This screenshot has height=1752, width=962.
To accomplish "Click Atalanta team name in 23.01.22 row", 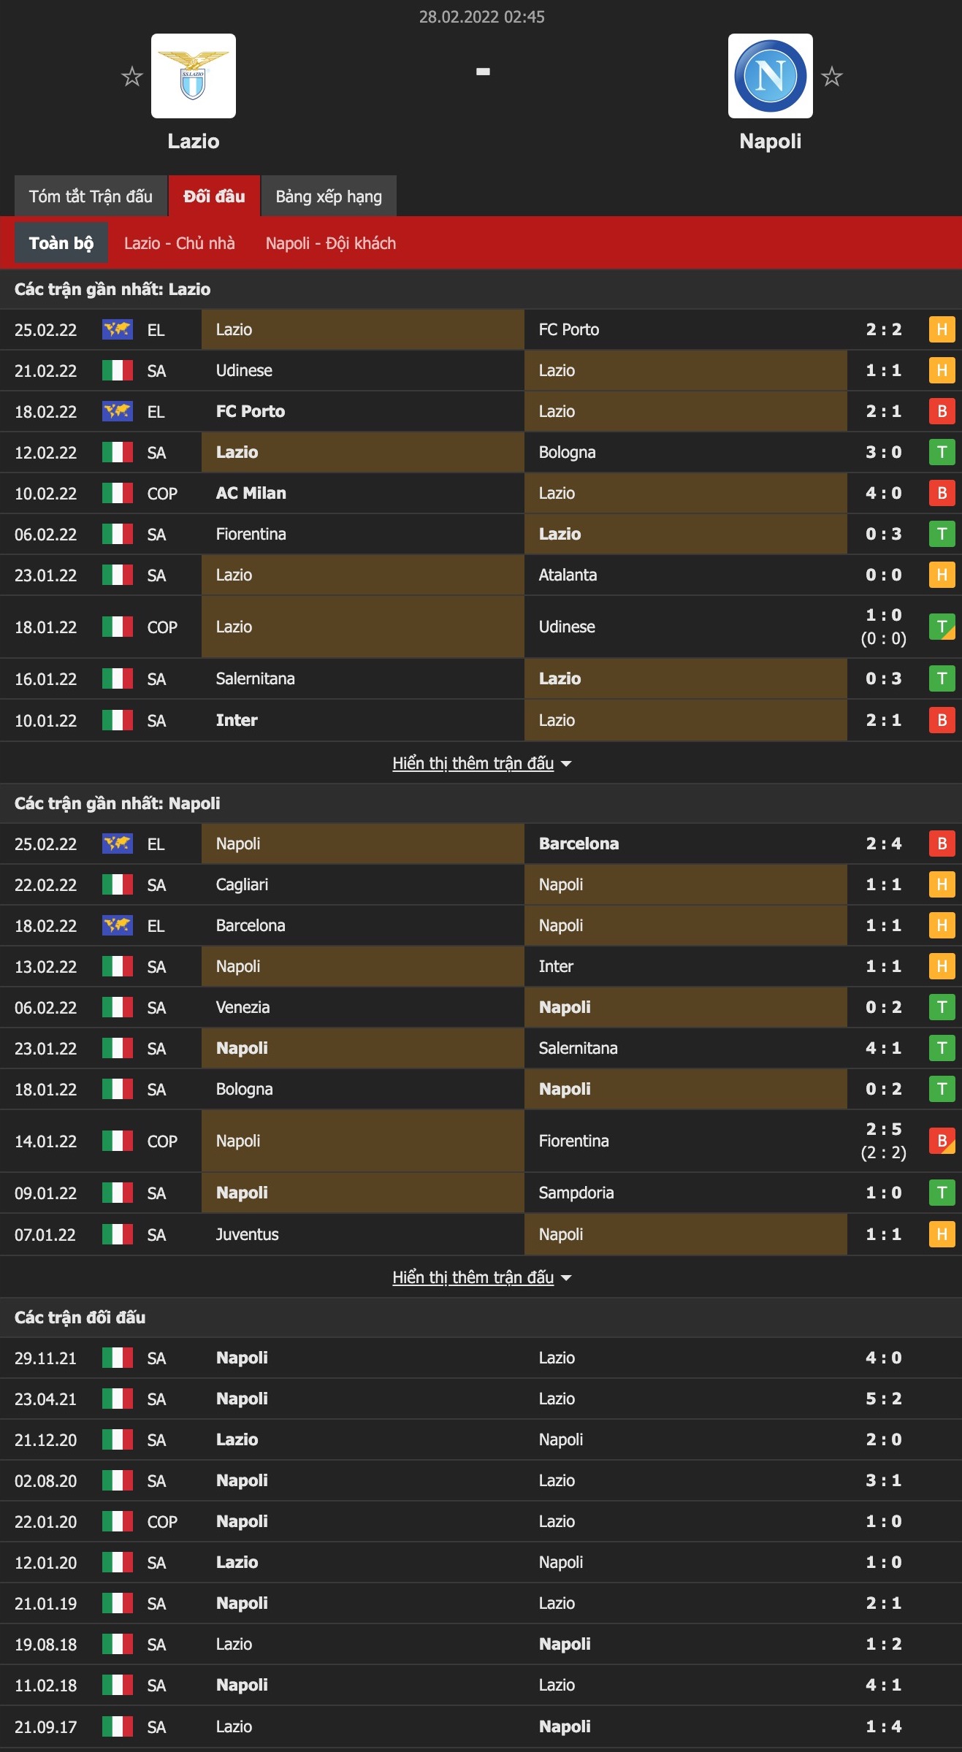I will [568, 575].
